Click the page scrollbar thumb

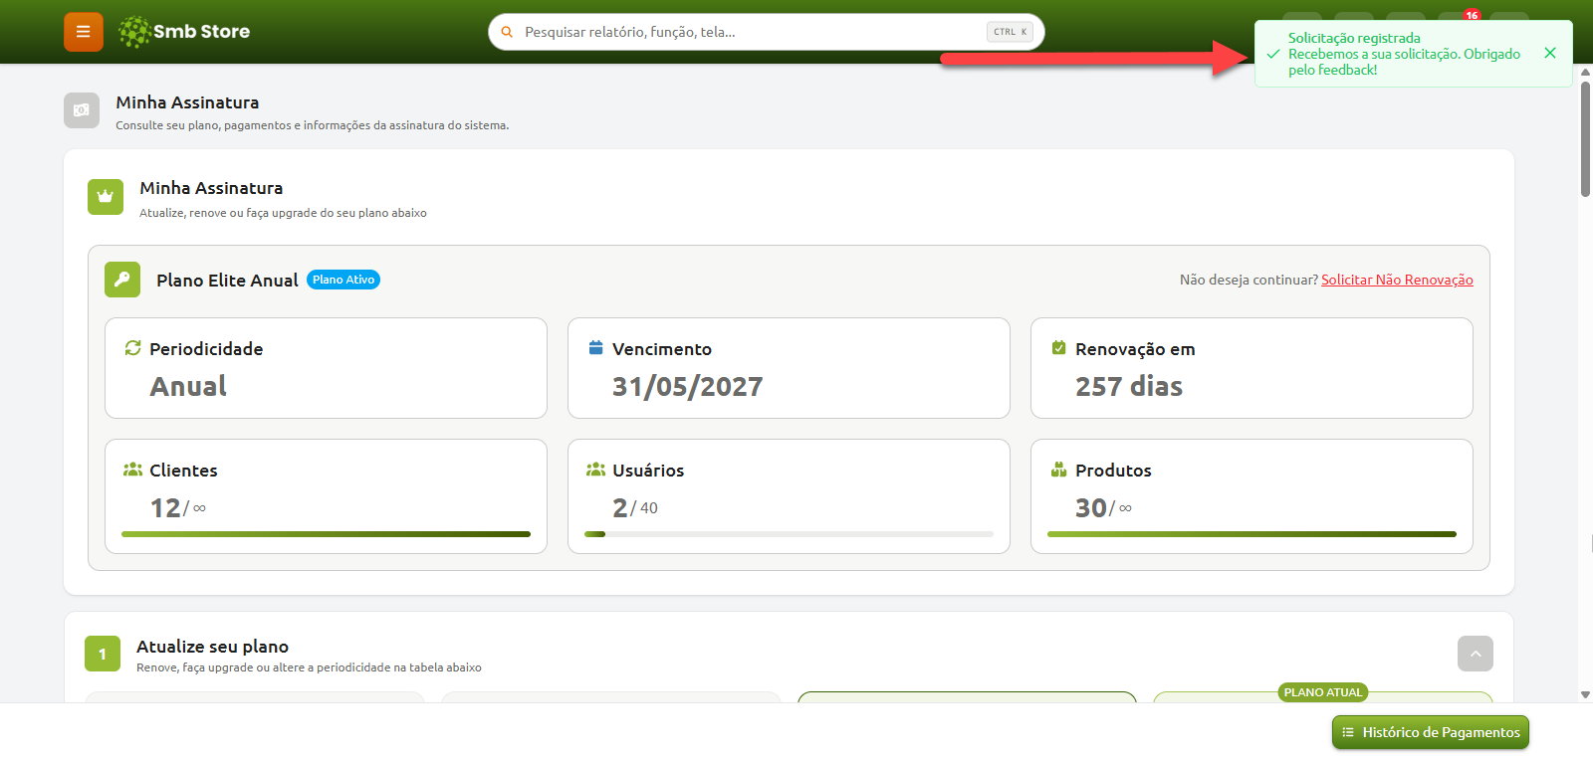tap(1585, 139)
